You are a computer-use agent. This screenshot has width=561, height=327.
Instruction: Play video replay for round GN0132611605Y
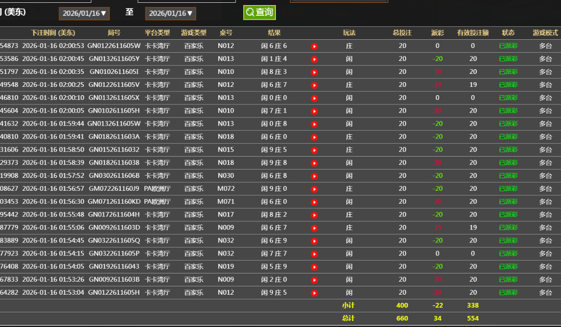pos(314,59)
